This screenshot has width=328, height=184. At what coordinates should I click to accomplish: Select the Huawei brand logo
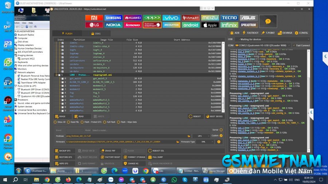pos(133,18)
